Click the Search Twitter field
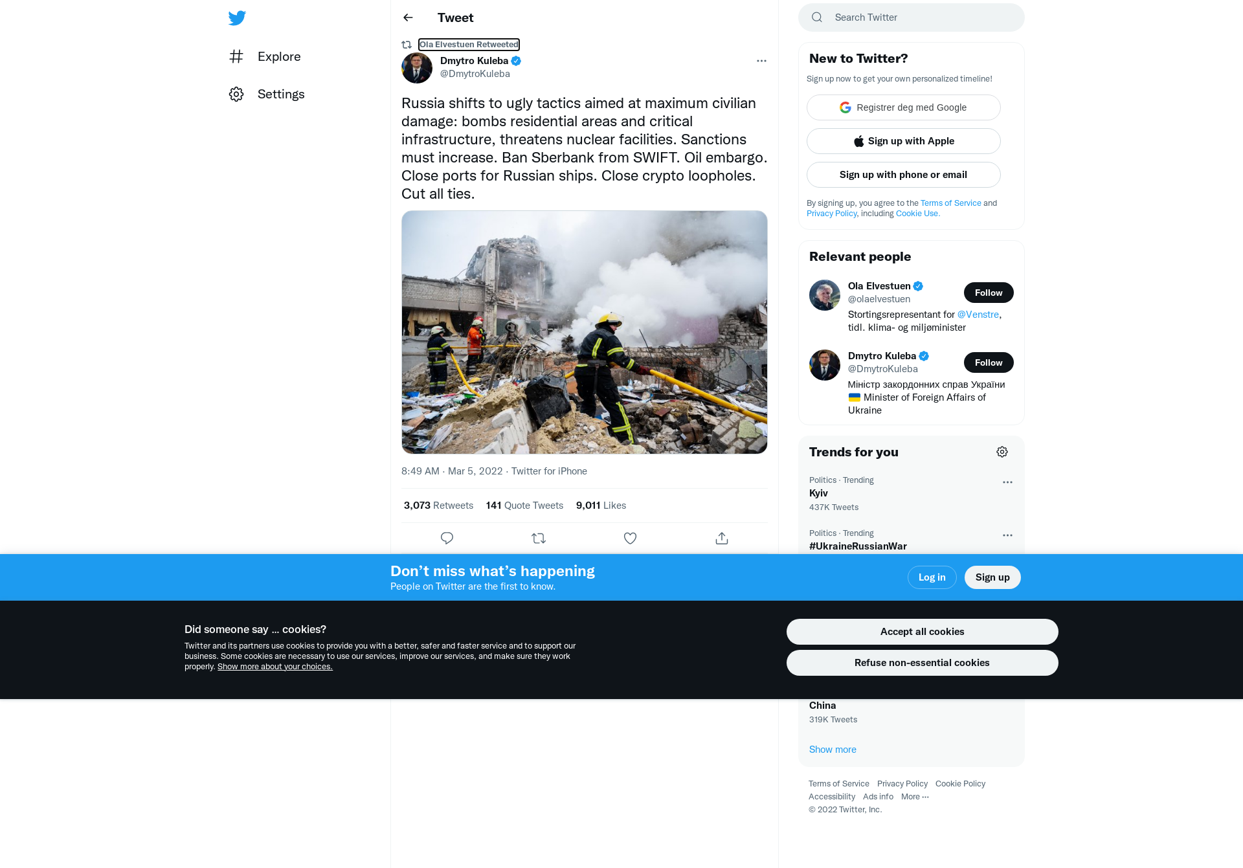1243x868 pixels. point(912,17)
